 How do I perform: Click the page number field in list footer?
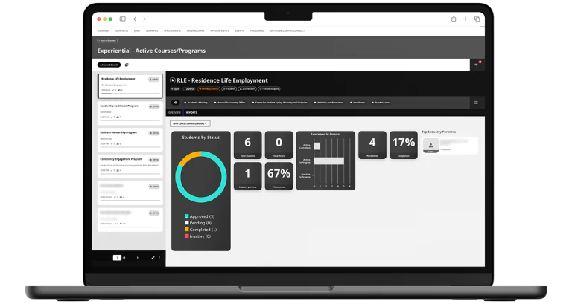[117, 258]
